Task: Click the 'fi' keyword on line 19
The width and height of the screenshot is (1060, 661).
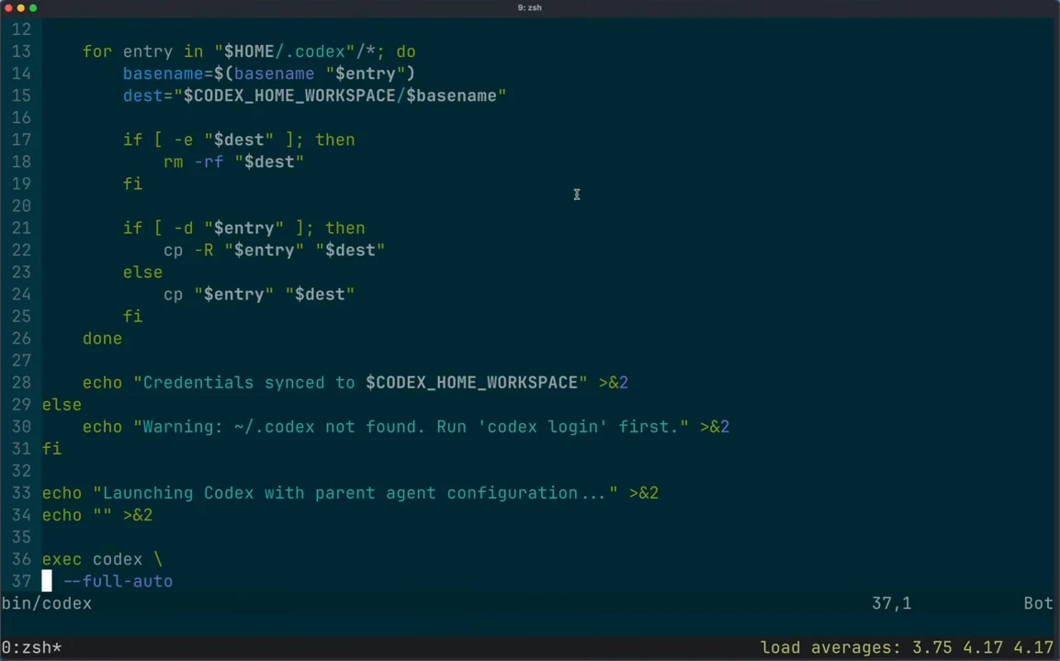Action: click(x=132, y=184)
